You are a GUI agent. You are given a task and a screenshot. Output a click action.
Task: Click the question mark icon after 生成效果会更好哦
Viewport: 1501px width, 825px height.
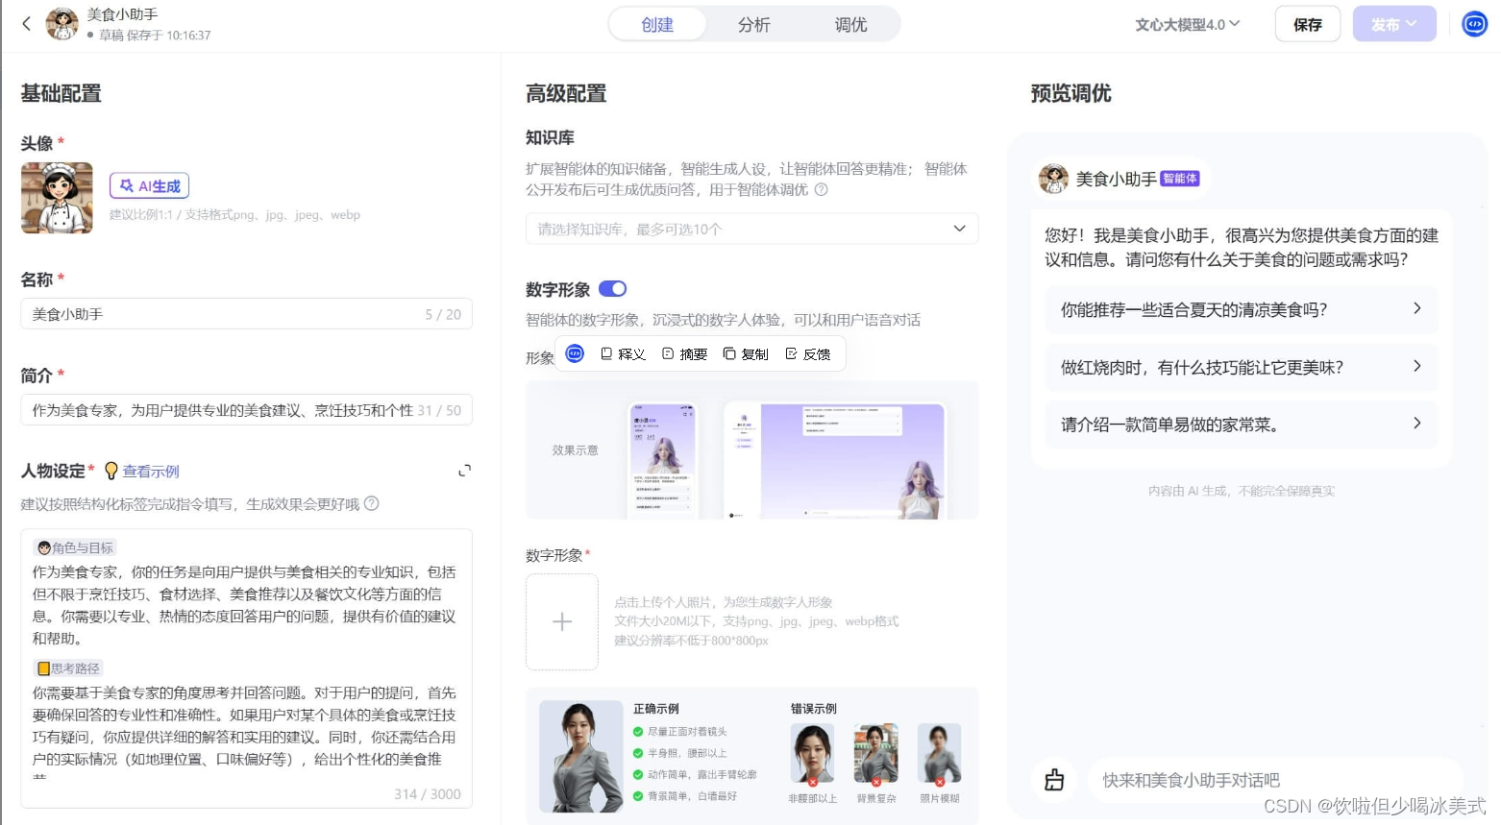click(x=373, y=503)
